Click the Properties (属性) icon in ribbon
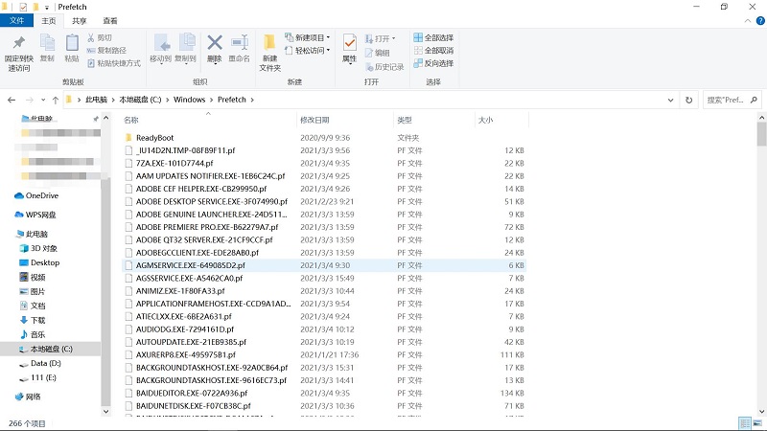The width and height of the screenshot is (767, 431). 349,47
